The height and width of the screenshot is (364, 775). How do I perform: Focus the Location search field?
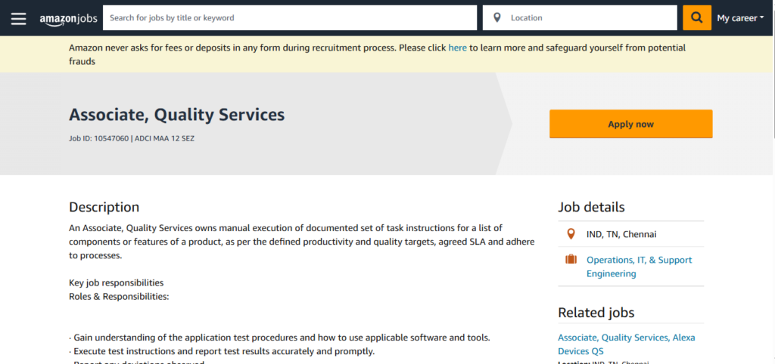(x=580, y=18)
